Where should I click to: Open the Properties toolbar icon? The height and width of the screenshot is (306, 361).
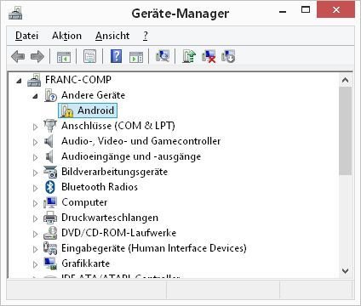[89, 56]
